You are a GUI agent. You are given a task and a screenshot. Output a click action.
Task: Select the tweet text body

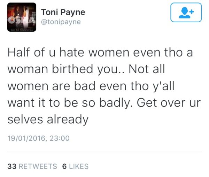tap(104, 86)
